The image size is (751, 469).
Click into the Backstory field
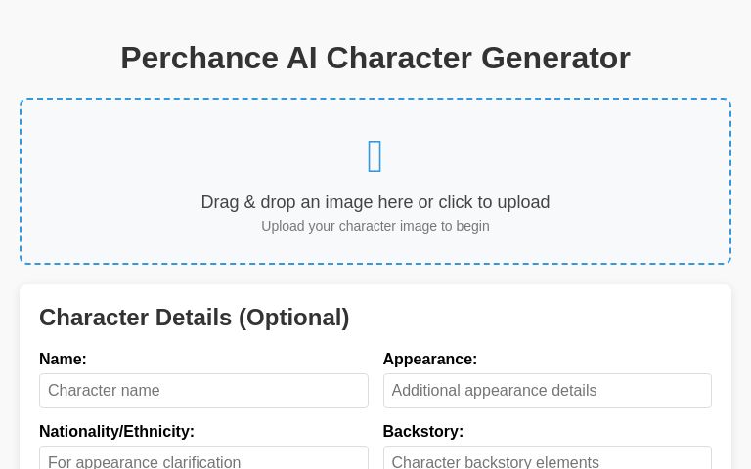pyautogui.click(x=547, y=459)
